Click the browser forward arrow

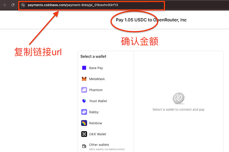[x=4, y=5]
